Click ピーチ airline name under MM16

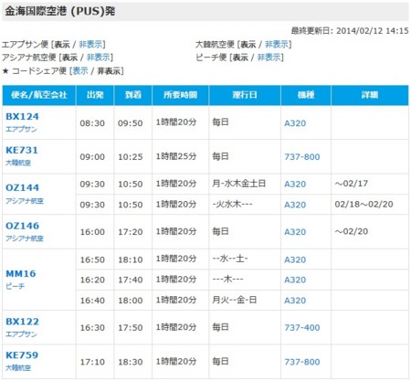click(15, 286)
